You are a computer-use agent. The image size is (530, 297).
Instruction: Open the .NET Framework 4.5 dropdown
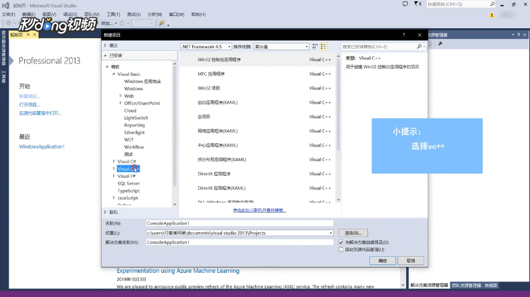click(x=206, y=47)
